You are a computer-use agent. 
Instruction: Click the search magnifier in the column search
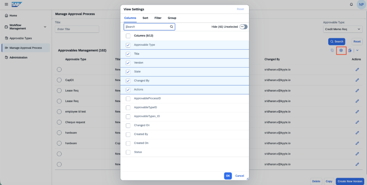point(172,27)
